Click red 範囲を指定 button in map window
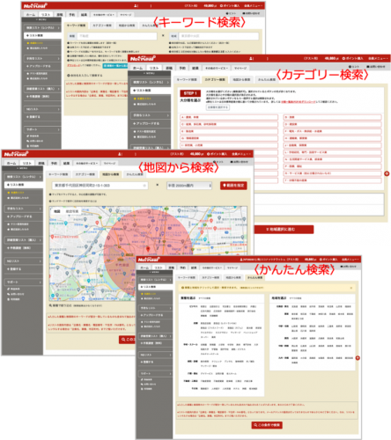The image size is (391, 440). [x=233, y=186]
